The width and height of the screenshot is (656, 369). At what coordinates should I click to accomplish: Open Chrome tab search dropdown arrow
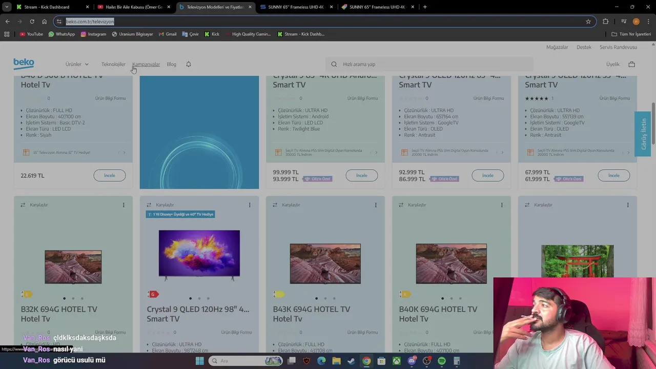pyautogui.click(x=7, y=7)
